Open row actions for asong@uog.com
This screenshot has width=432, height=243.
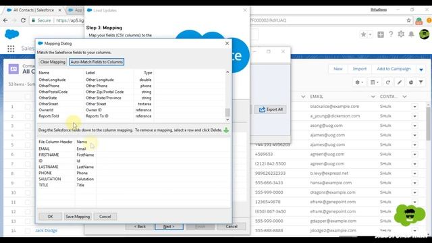(x=415, y=126)
